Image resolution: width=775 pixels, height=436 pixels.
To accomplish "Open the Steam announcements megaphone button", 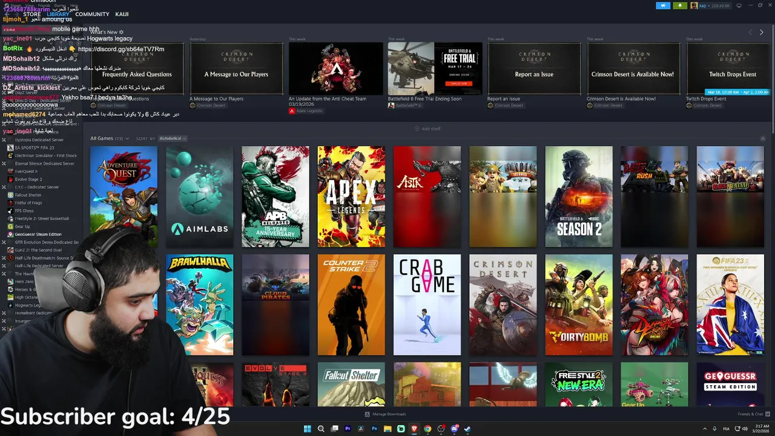I will [663, 5].
